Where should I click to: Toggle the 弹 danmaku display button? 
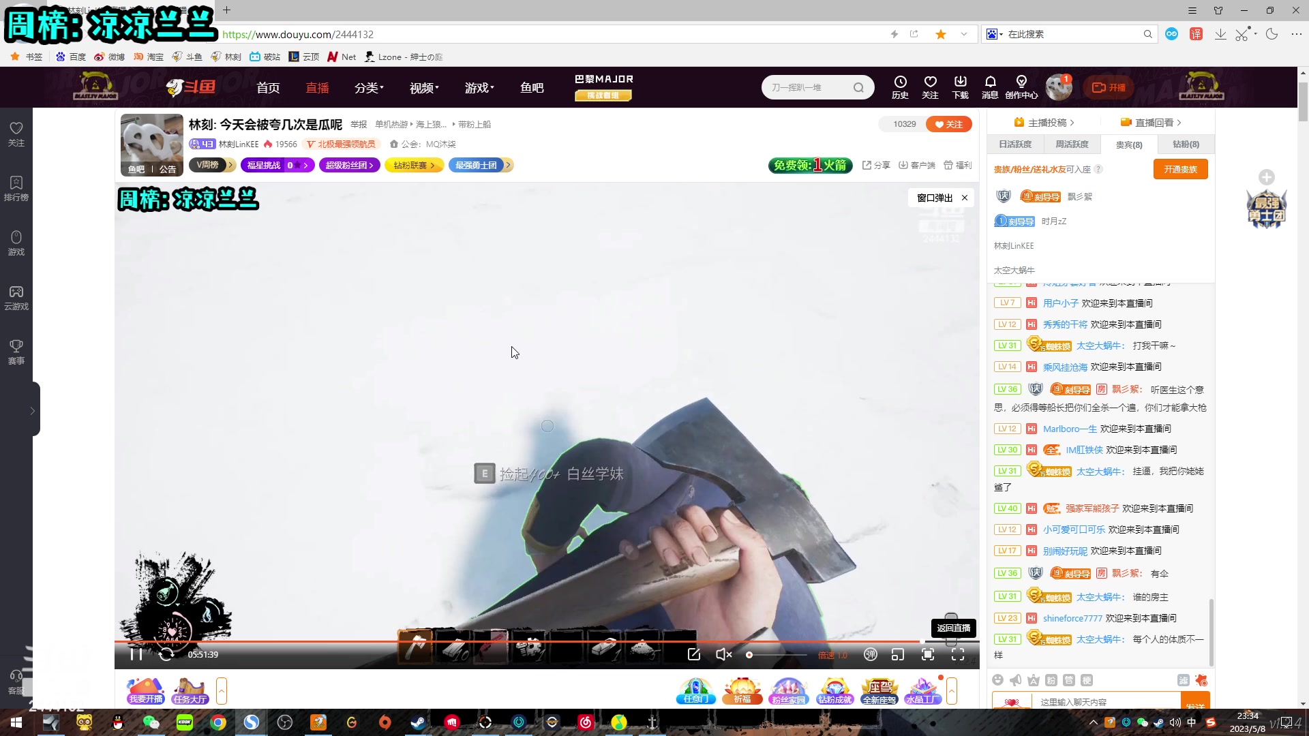(x=871, y=654)
